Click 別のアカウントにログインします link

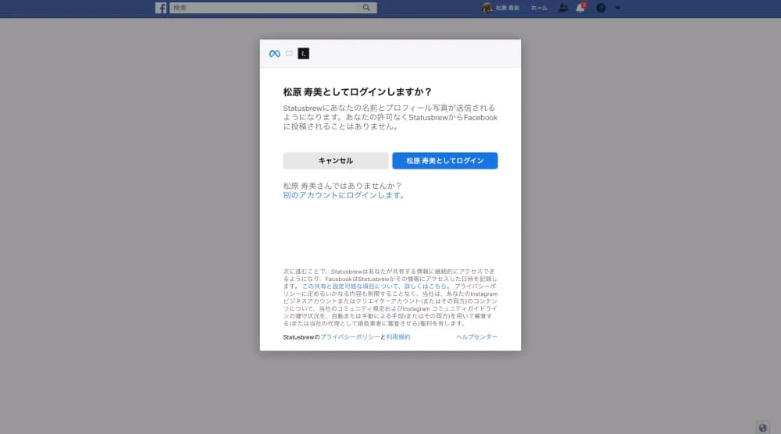[x=344, y=195]
